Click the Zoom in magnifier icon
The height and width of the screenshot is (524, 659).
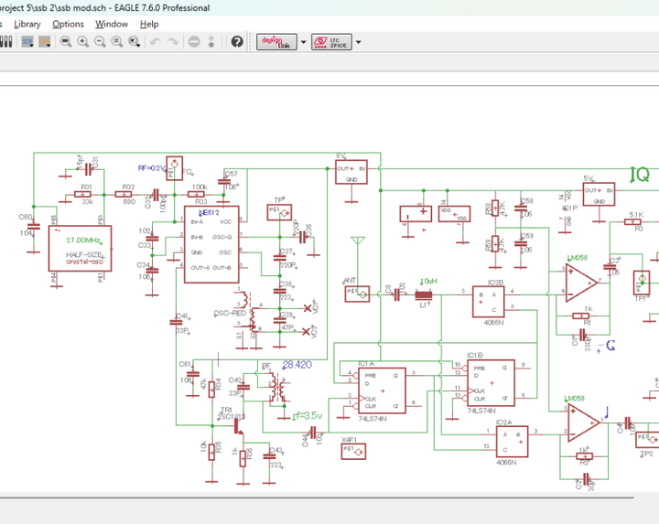[x=83, y=42]
